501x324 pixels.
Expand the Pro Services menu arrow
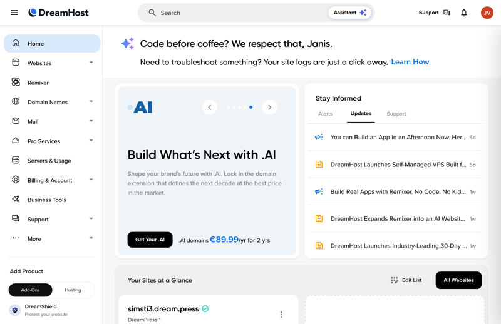tap(91, 141)
